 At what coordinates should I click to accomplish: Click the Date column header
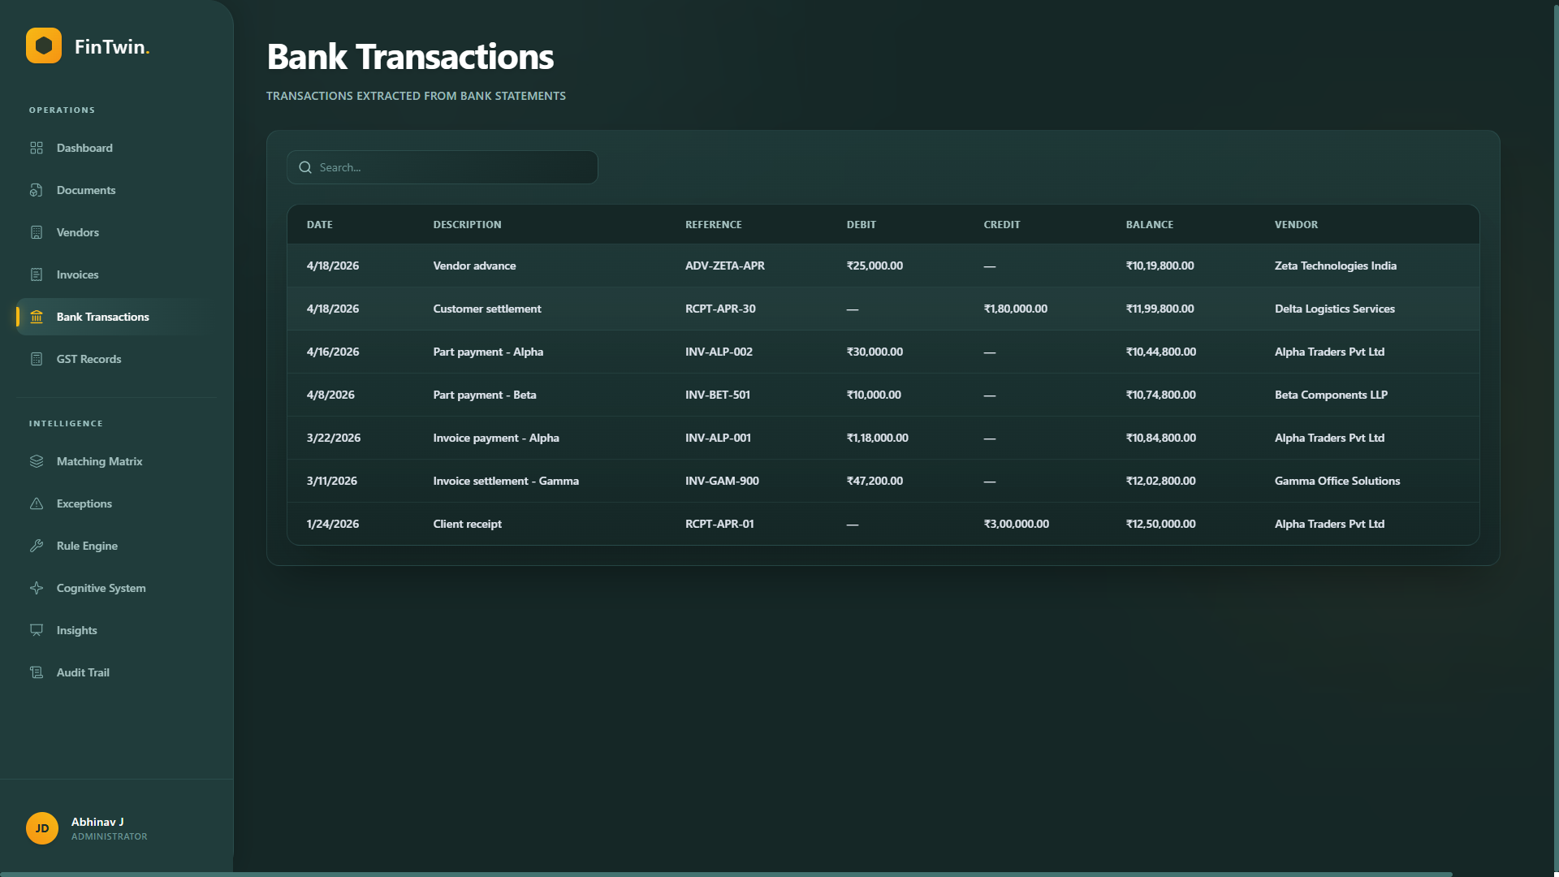click(x=319, y=225)
